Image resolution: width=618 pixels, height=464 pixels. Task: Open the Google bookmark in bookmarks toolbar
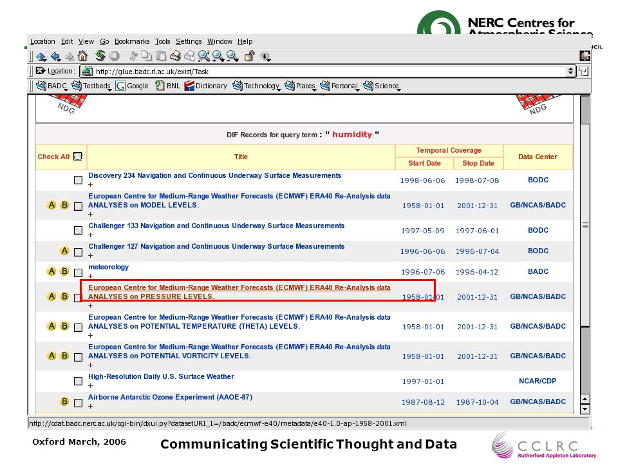132,86
